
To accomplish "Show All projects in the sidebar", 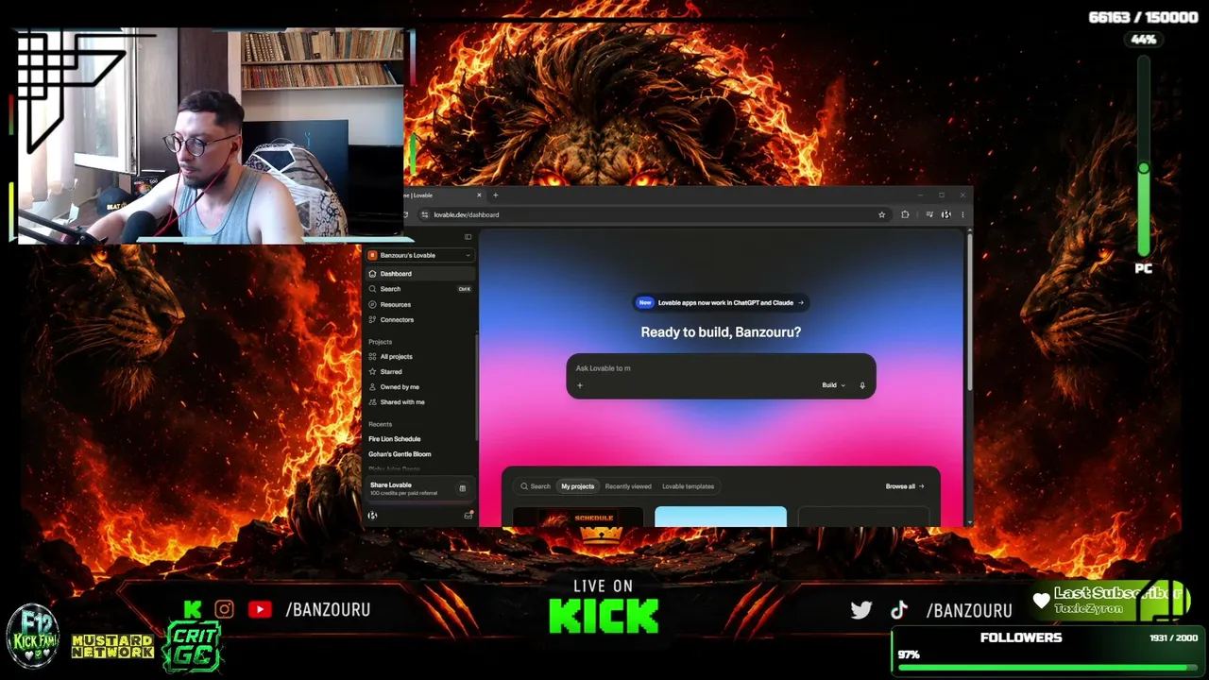I will coord(419,357).
